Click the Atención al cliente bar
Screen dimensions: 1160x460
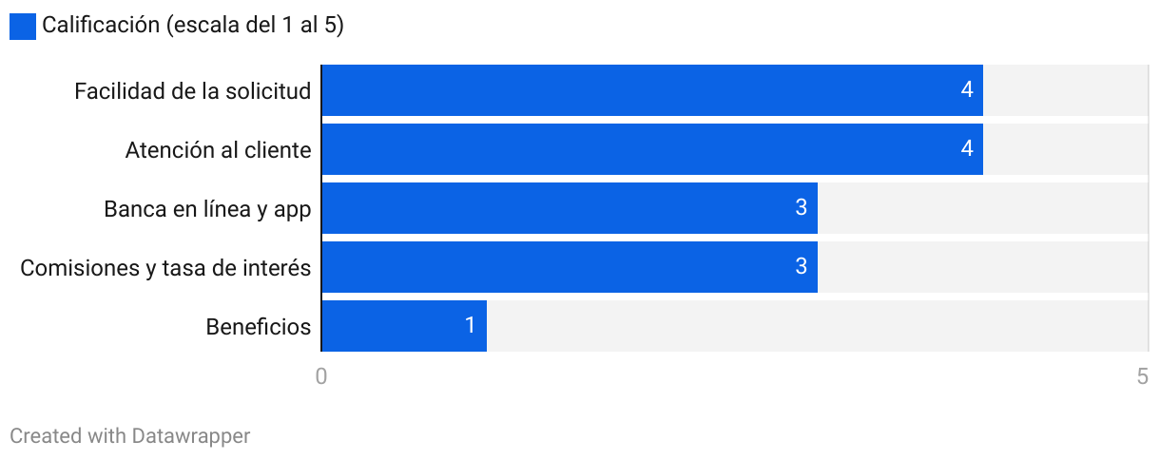click(652, 149)
